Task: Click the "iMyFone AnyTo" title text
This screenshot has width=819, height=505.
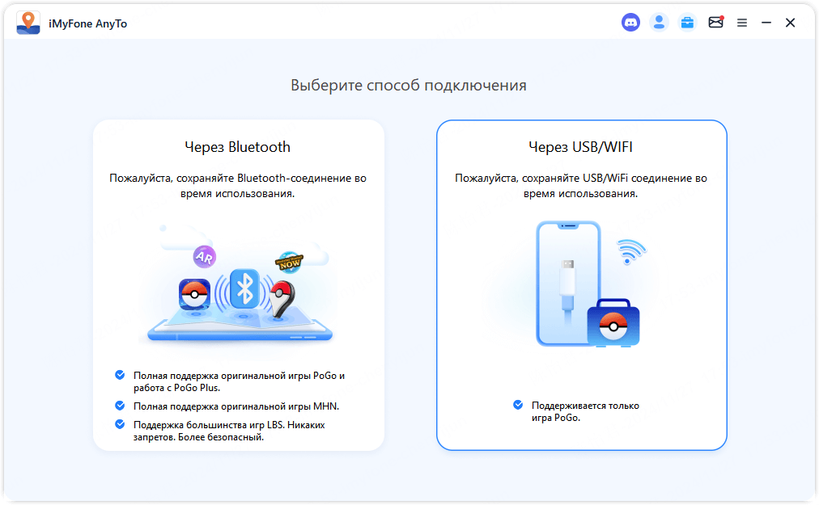Action: (87, 23)
